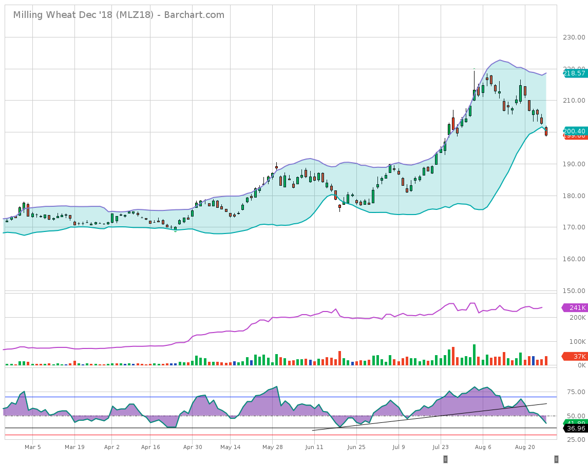Click the 100K volume axis label
Image resolution: width=588 pixels, height=467 pixels.
[577, 342]
